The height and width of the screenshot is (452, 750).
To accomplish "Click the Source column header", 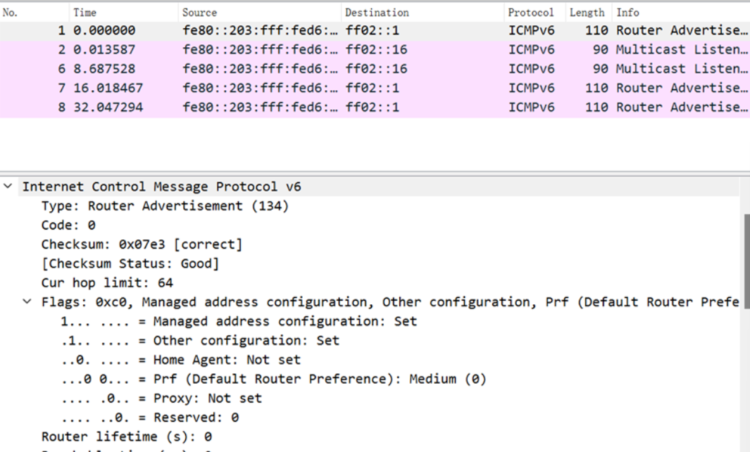I will [x=200, y=13].
